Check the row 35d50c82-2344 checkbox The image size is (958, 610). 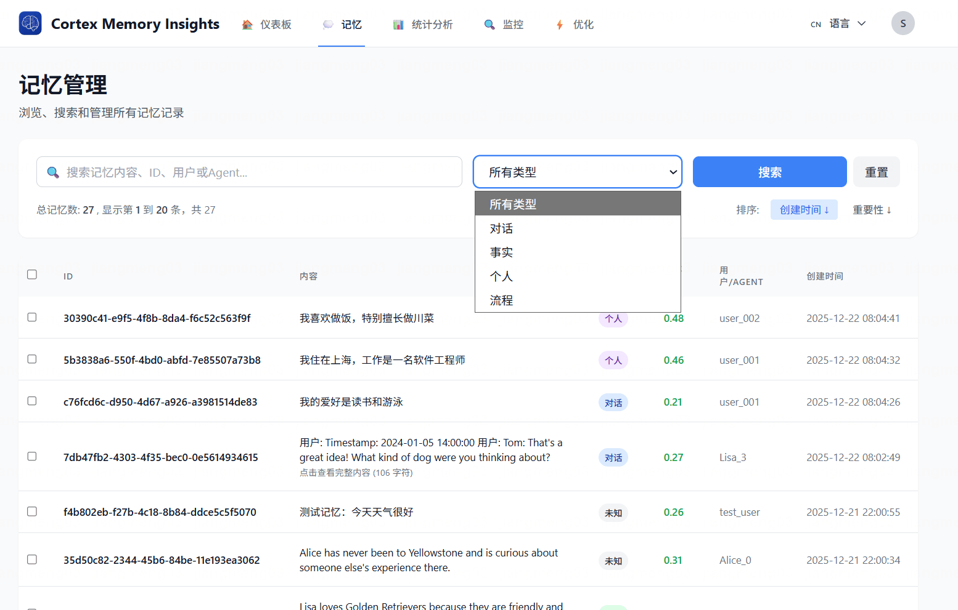tap(32, 560)
